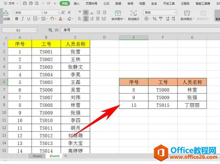Apply red font color A

(x=60, y=19)
